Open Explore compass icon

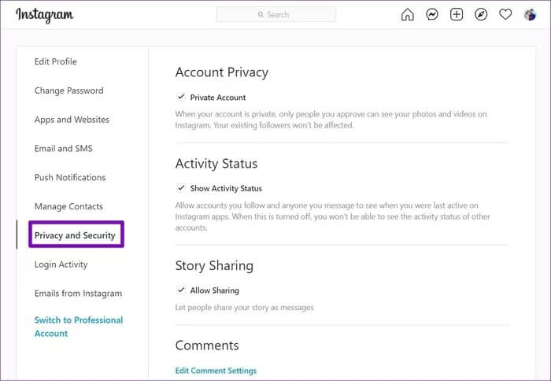[x=481, y=14]
